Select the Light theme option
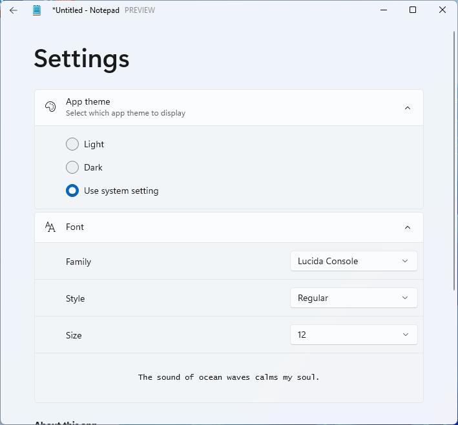This screenshot has height=425, width=458. pyautogui.click(x=72, y=144)
